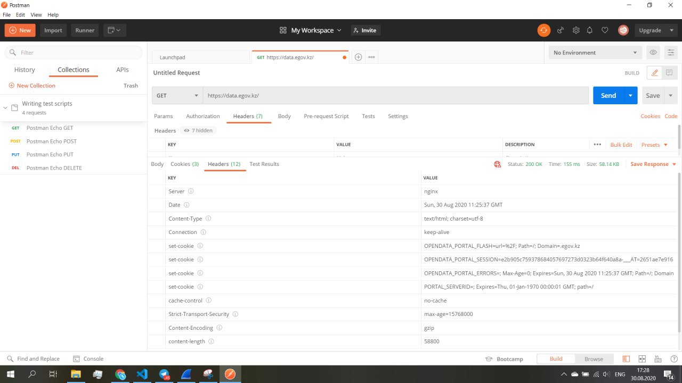Open the tab options three-dots menu
The image size is (682, 383).
coord(371,57)
